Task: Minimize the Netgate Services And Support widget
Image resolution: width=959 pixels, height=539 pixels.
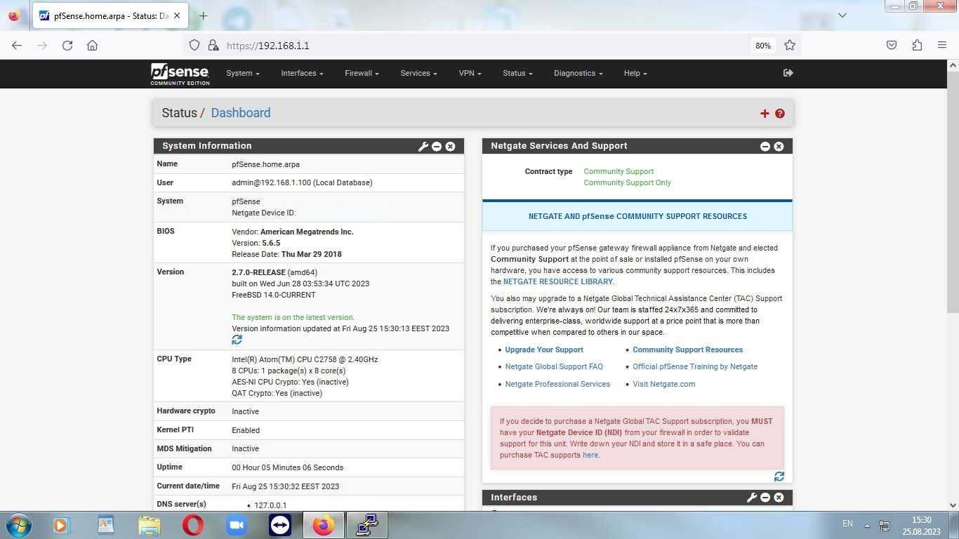Action: (x=765, y=147)
